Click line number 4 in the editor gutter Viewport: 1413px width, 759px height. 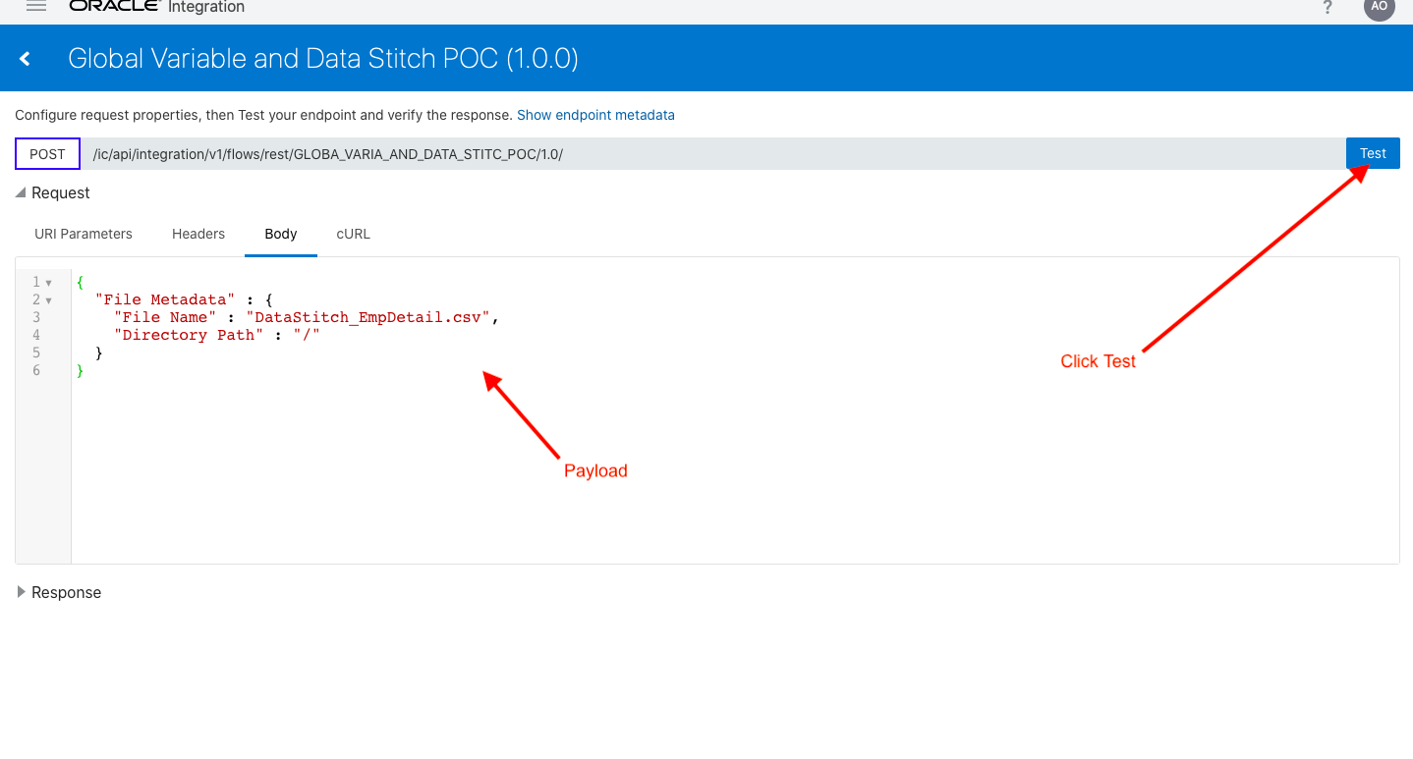pyautogui.click(x=35, y=335)
